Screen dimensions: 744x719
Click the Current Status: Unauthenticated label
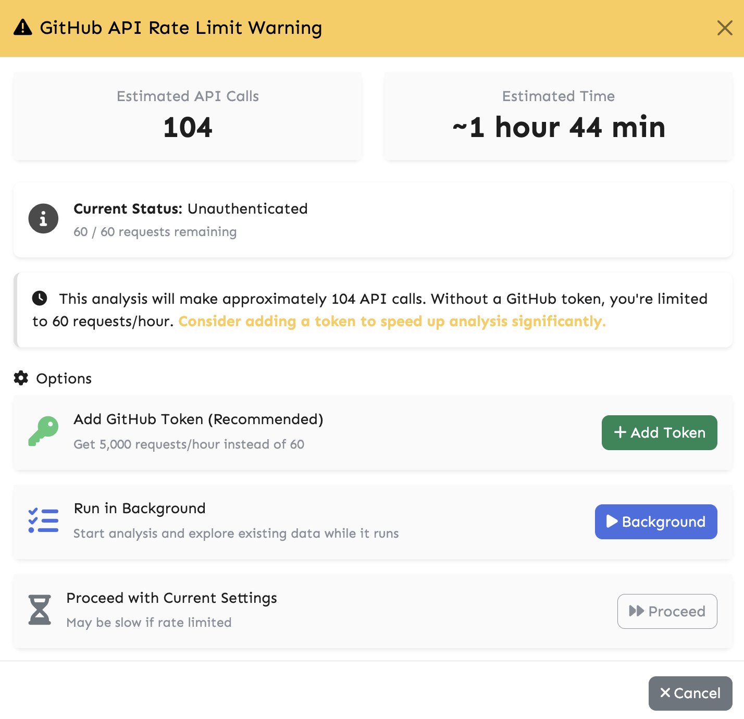(191, 209)
